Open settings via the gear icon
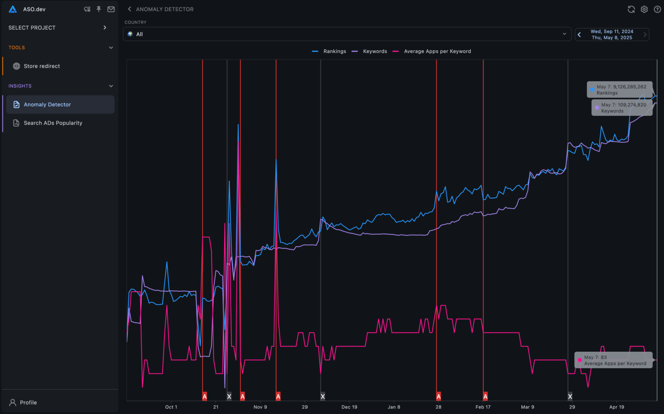 (644, 9)
